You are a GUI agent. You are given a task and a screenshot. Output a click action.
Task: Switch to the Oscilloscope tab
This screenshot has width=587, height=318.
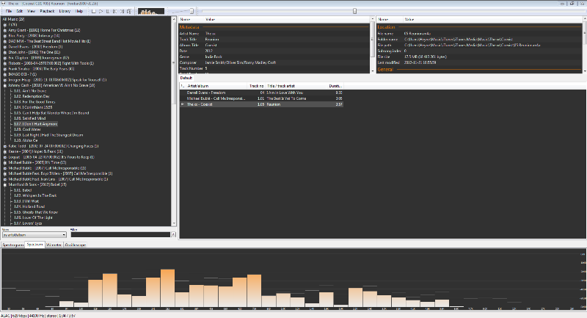(76, 245)
